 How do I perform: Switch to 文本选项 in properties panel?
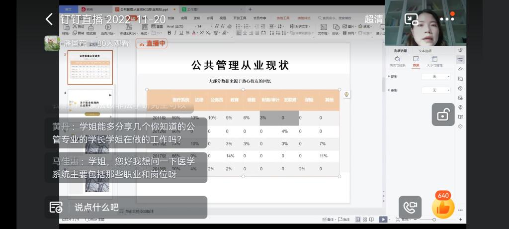click(425, 51)
